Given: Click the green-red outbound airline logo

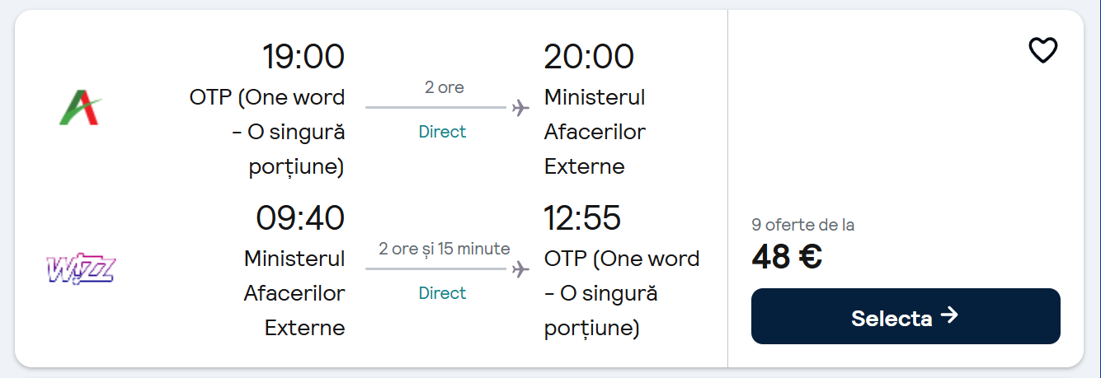Looking at the screenshot, I should pos(81,107).
